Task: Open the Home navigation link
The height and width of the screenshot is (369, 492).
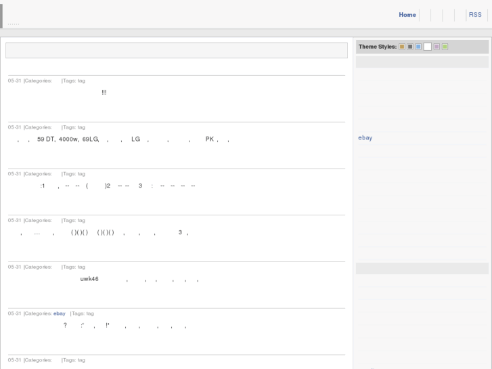Action: pos(407,15)
